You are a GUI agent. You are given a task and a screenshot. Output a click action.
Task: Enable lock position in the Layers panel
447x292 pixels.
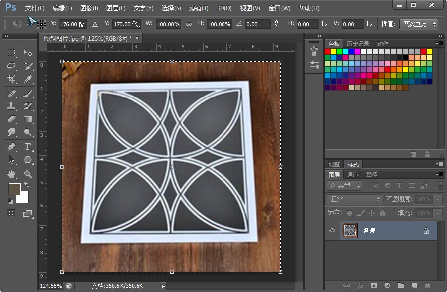371,213
